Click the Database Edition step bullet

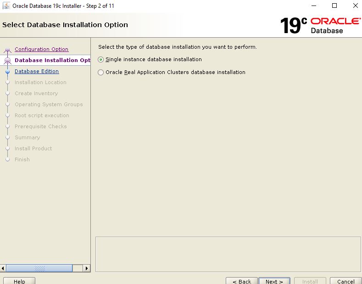tap(8, 72)
